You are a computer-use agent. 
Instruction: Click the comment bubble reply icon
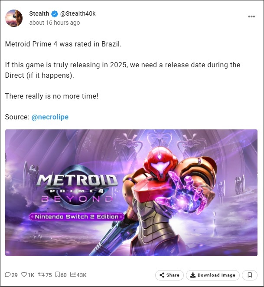(8, 274)
